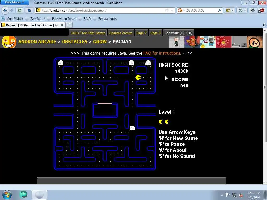This screenshot has width=267, height=200.
Task: Click the scrollbar down arrow
Action: point(265,182)
